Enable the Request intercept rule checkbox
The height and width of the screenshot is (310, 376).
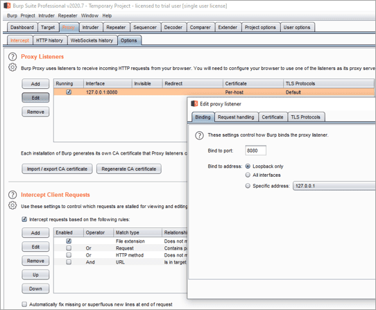69,248
